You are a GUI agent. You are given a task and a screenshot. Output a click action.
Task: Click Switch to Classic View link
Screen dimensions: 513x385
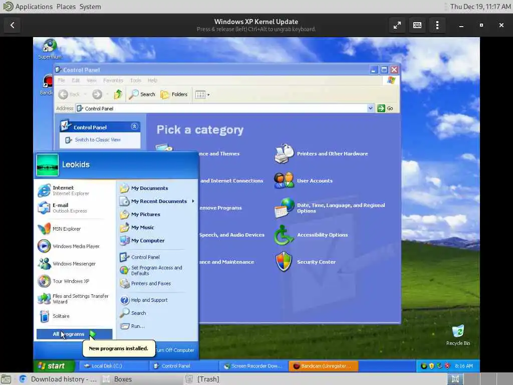(98, 140)
